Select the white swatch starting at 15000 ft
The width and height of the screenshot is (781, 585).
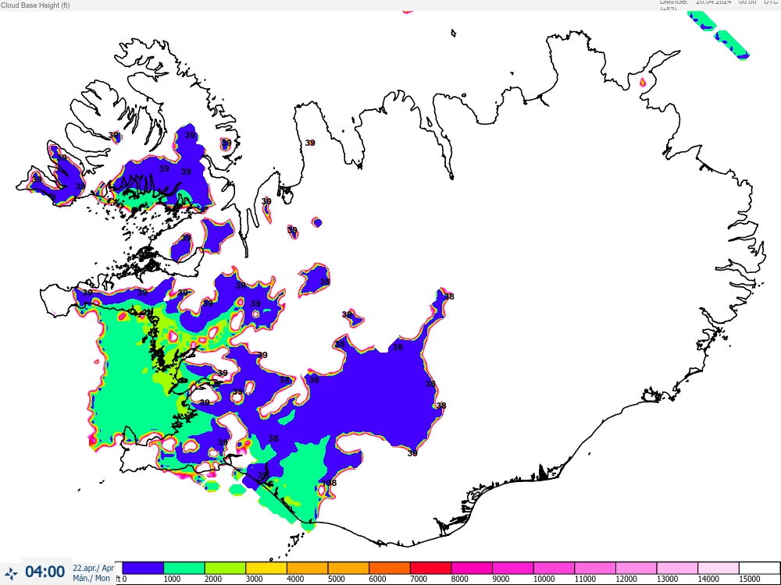point(759,568)
